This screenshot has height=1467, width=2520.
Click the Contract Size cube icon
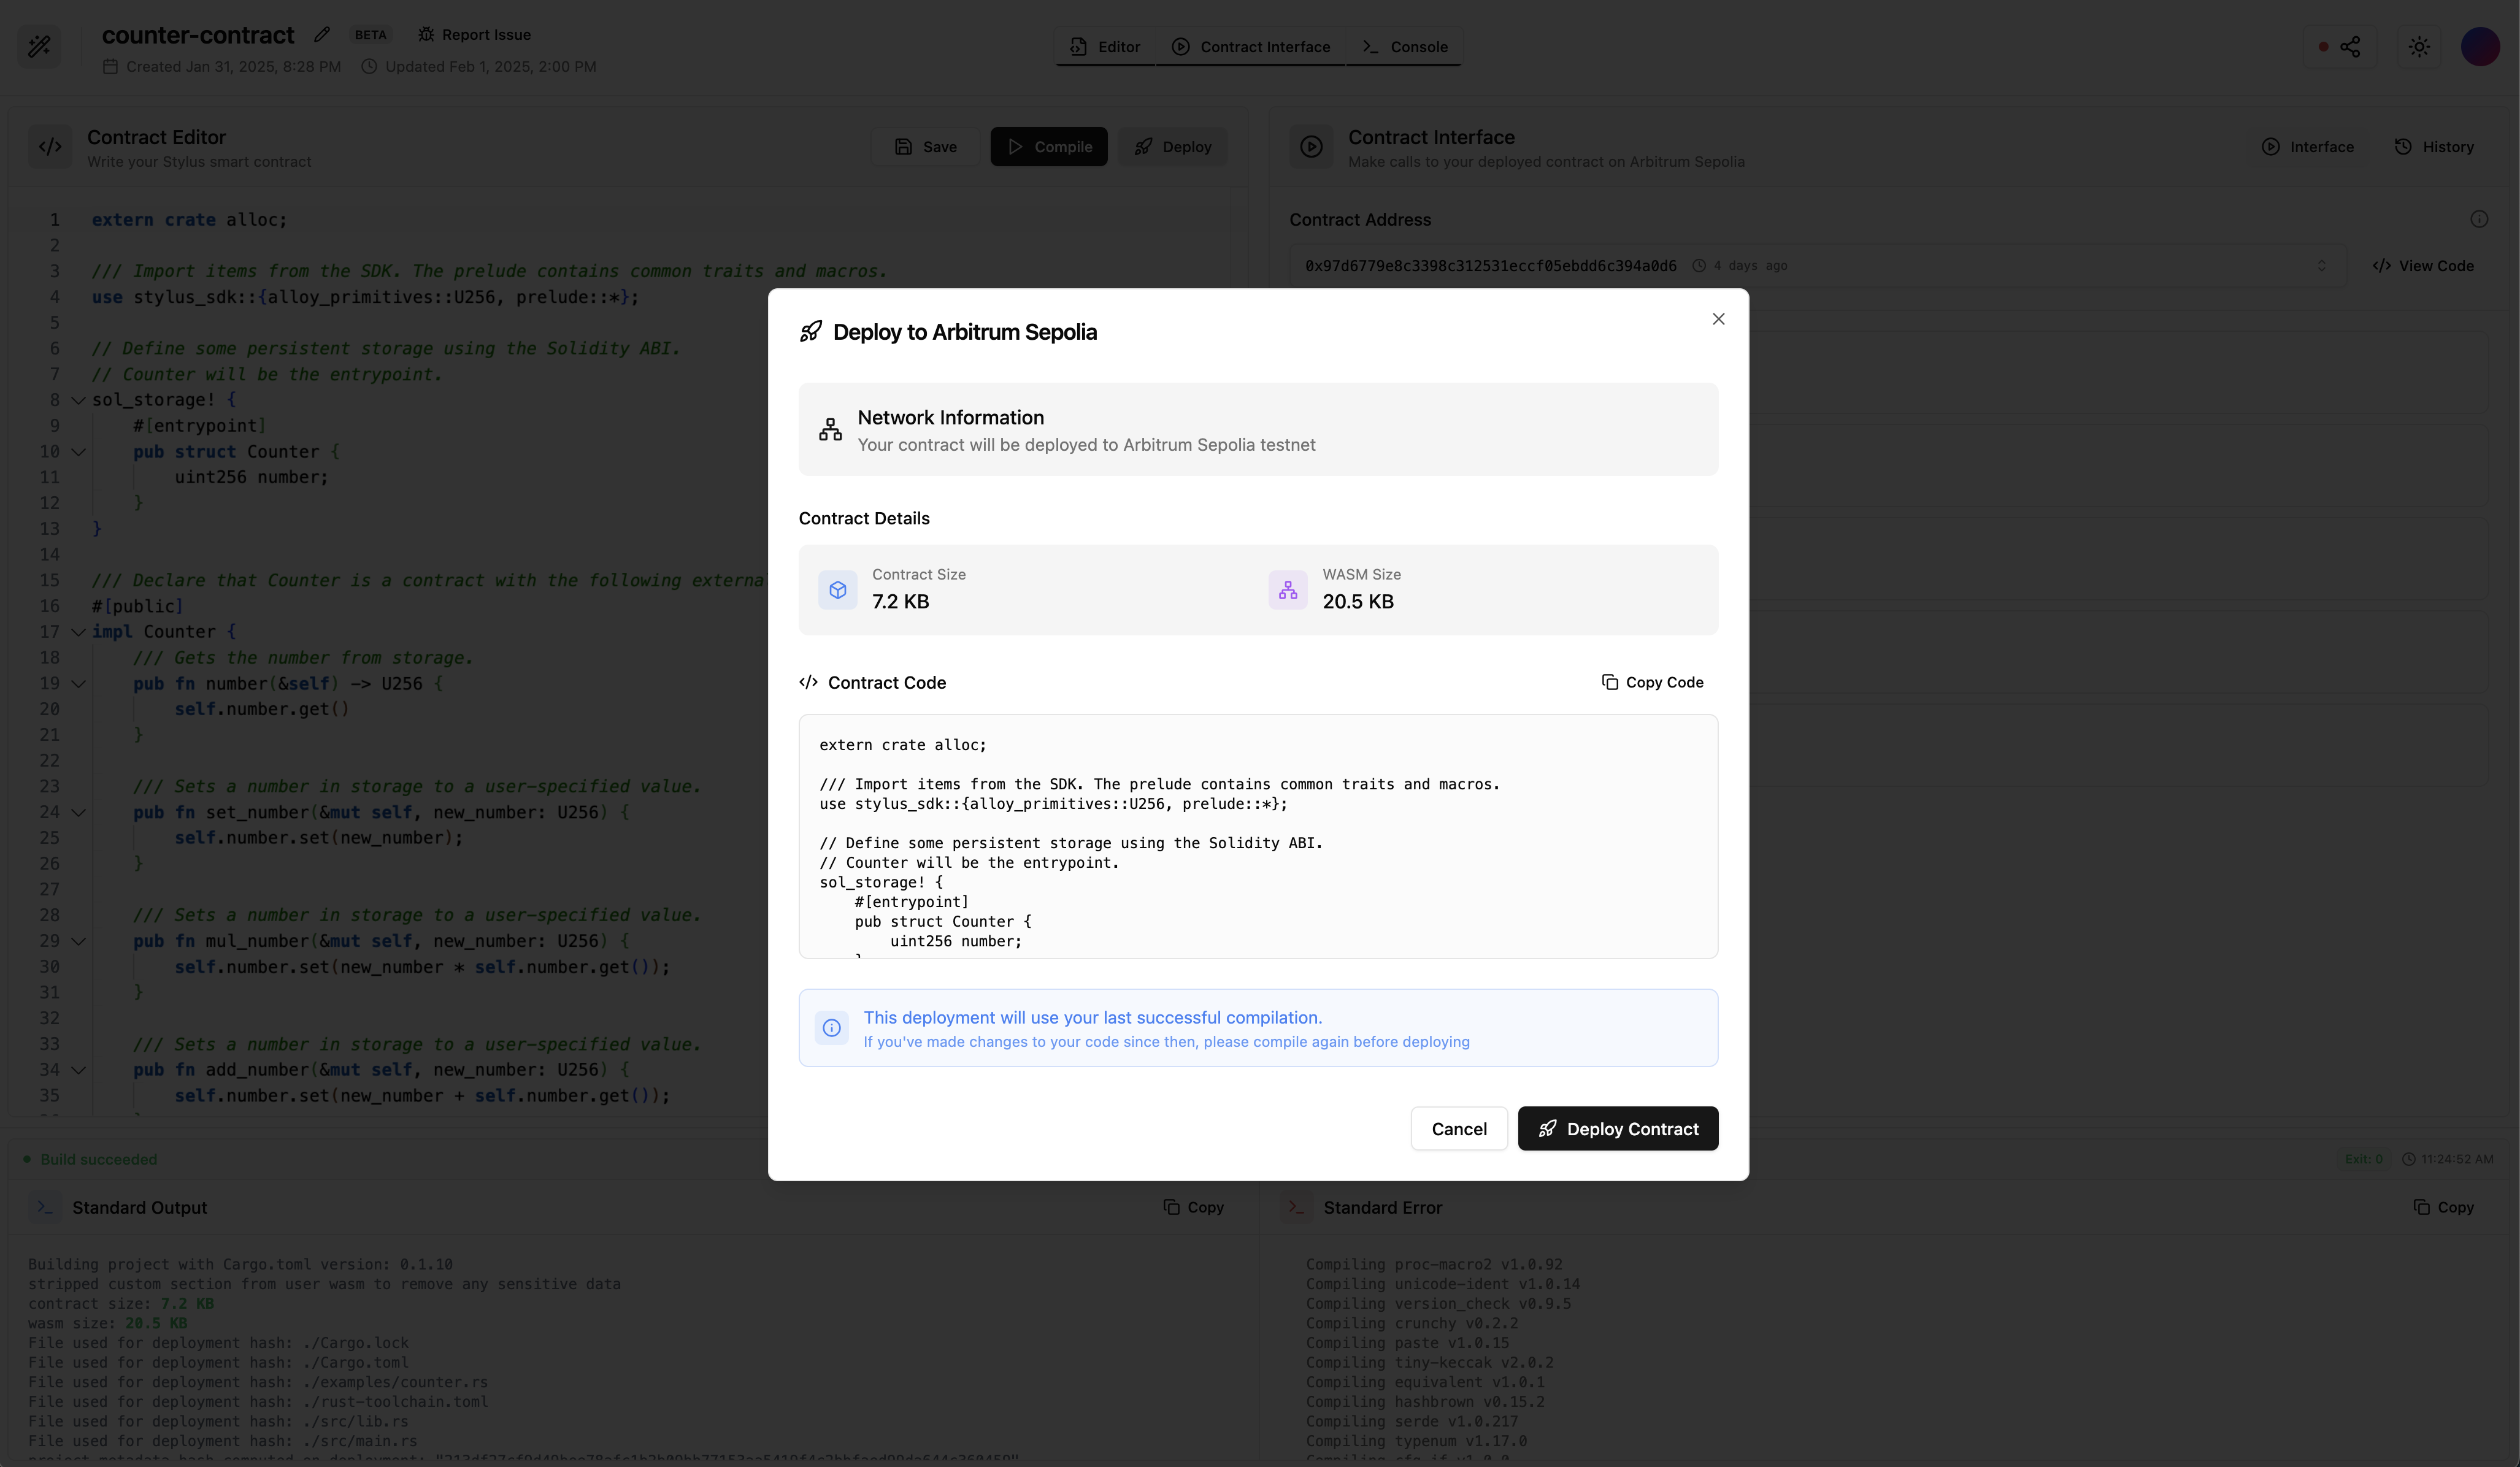coord(838,590)
